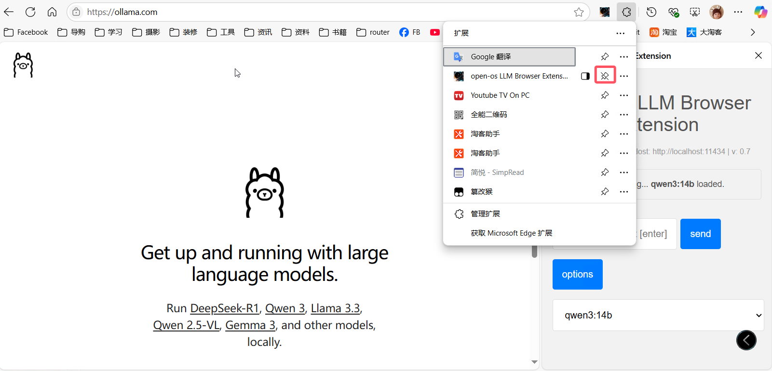Screen dimensions: 772x371
Task: Open the qwen3:14b model dropdown
Action: pos(658,315)
